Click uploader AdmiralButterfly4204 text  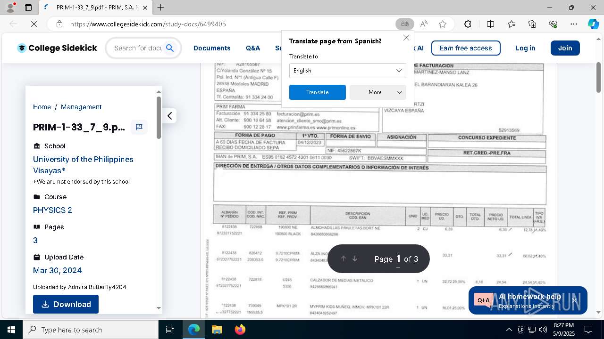pos(97,287)
